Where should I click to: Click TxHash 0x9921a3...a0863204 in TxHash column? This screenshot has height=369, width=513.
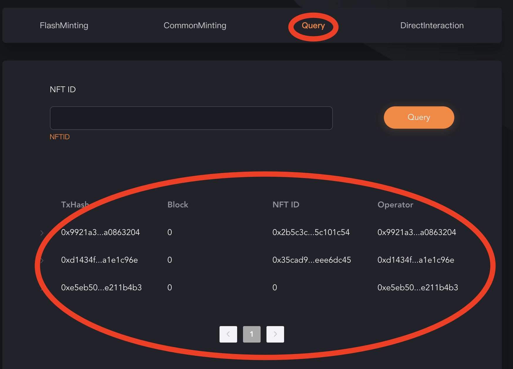pyautogui.click(x=100, y=232)
